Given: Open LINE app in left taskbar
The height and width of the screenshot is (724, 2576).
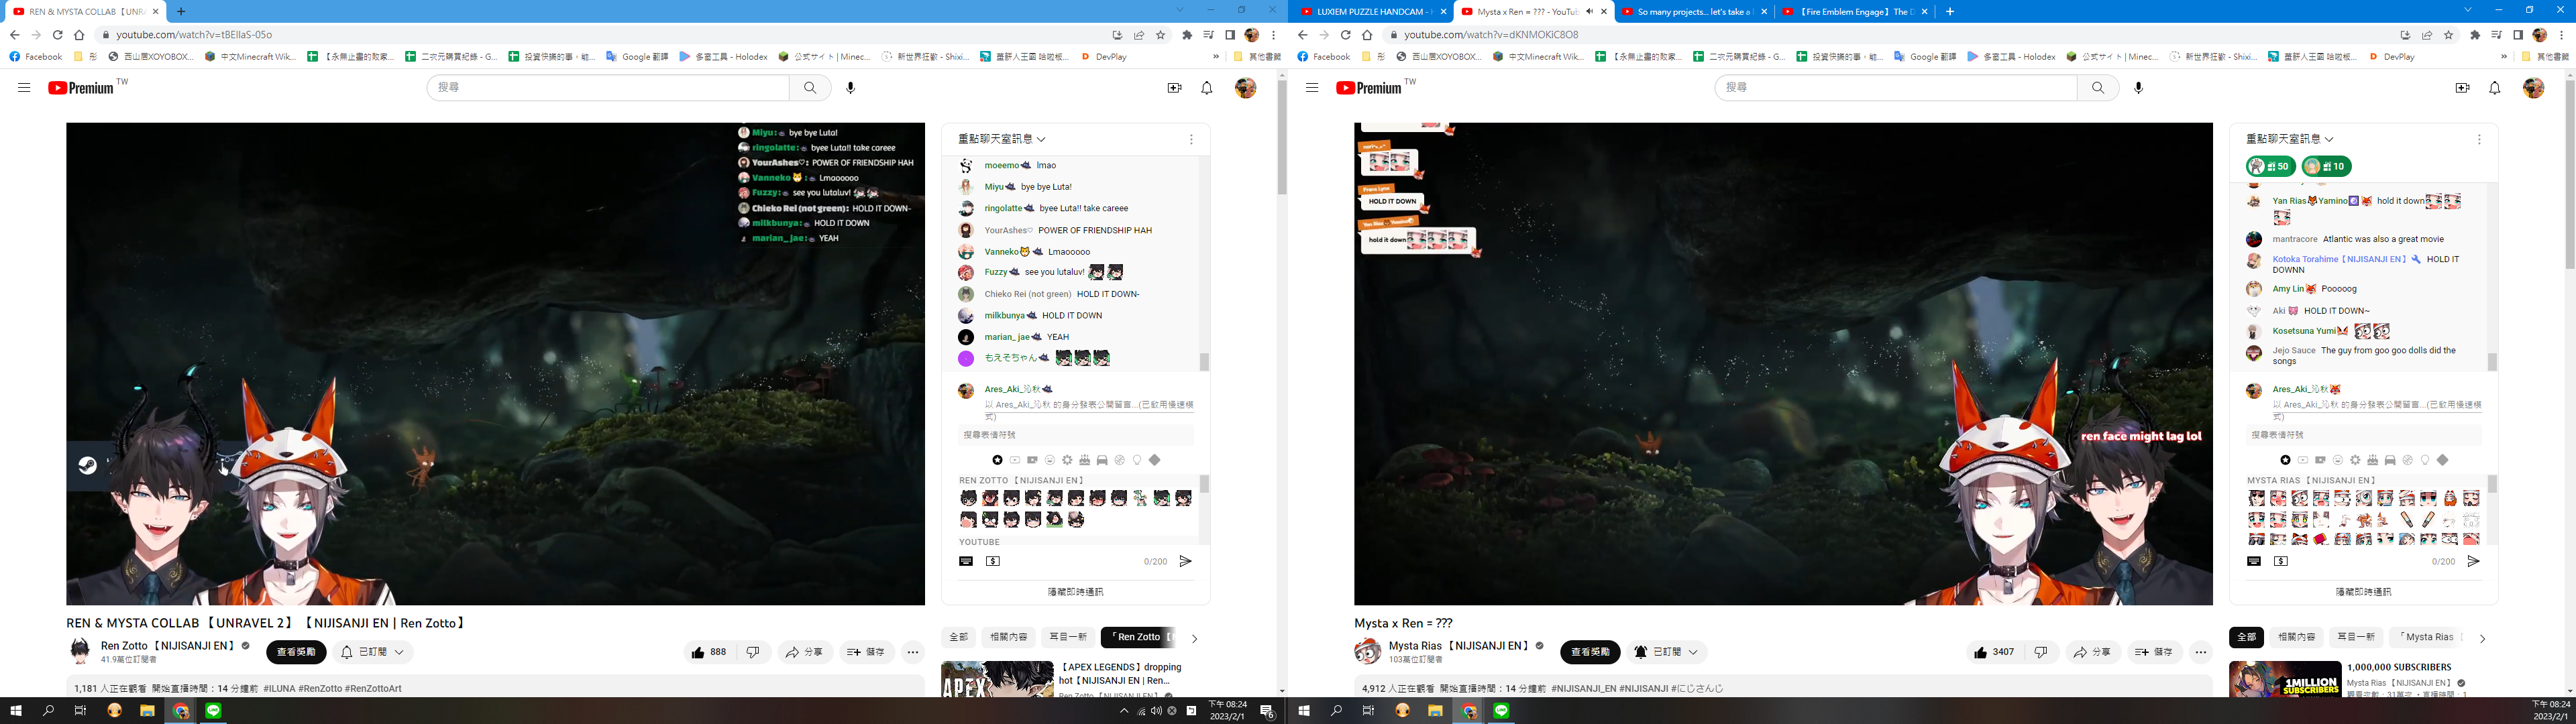Looking at the screenshot, I should point(213,711).
